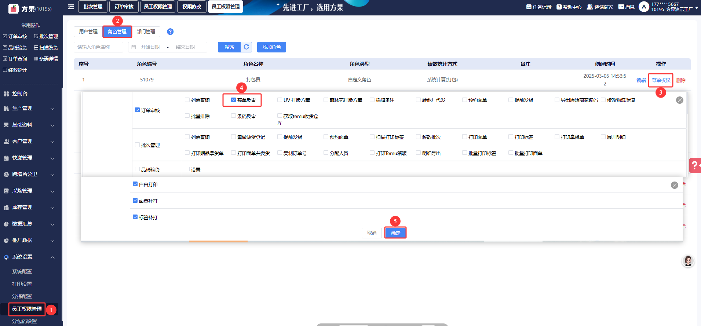Collapse the 系统设置 sidebar section
This screenshot has width=701, height=326.
[29, 257]
